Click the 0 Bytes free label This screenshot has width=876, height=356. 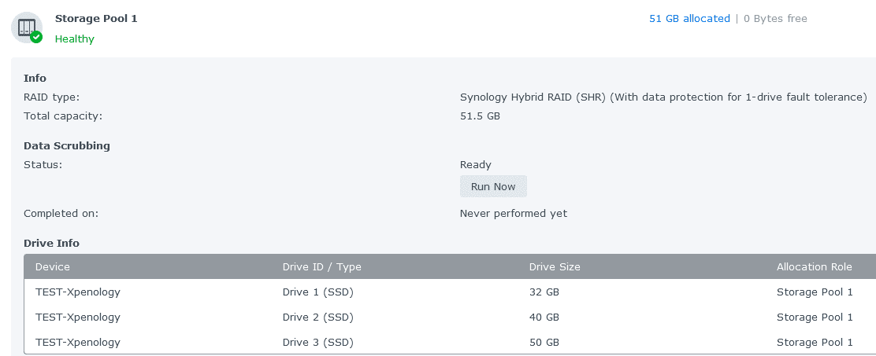pos(775,18)
